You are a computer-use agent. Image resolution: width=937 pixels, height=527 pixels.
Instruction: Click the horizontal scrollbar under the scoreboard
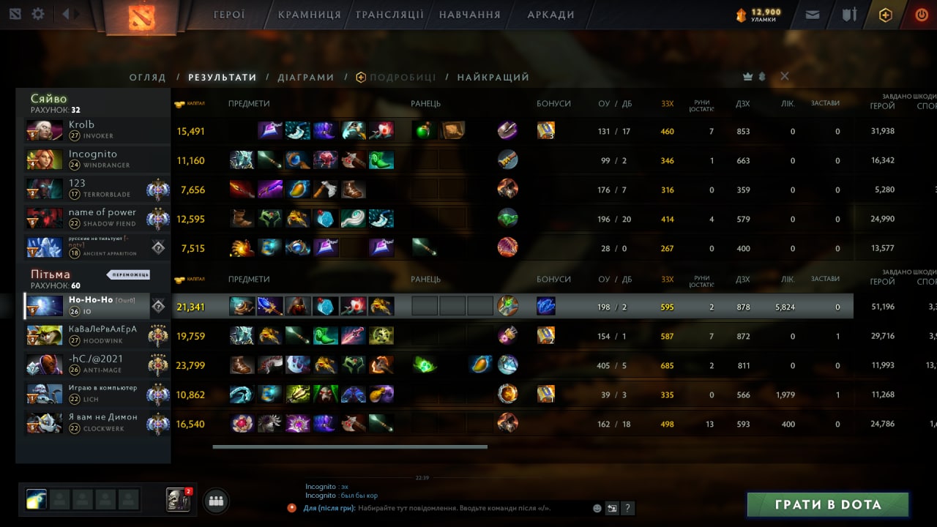[350, 446]
